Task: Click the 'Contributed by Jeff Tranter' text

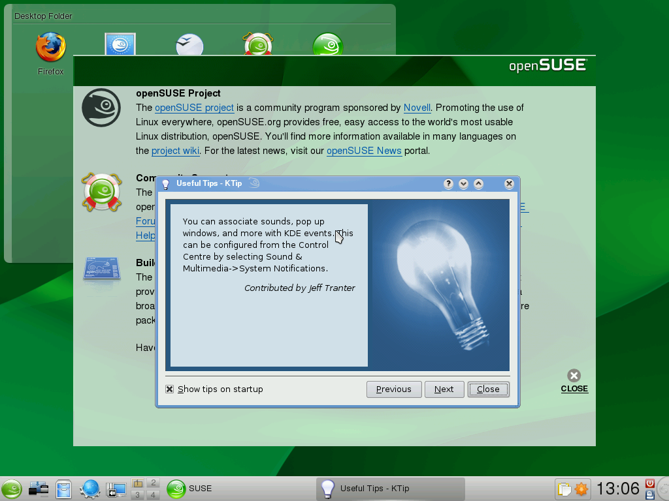Action: 299,288
